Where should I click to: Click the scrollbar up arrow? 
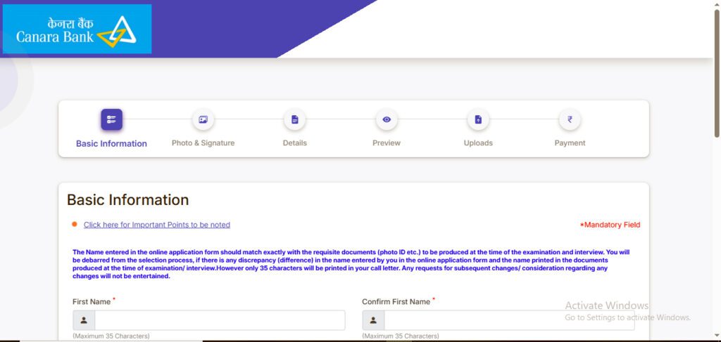coord(716,4)
